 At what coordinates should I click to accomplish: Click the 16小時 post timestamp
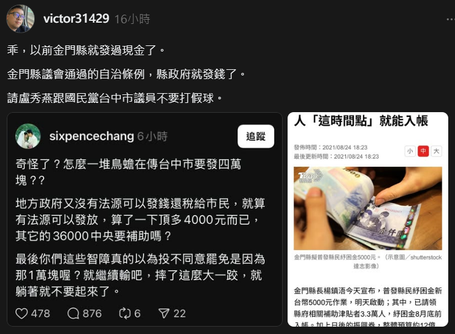tap(132, 19)
